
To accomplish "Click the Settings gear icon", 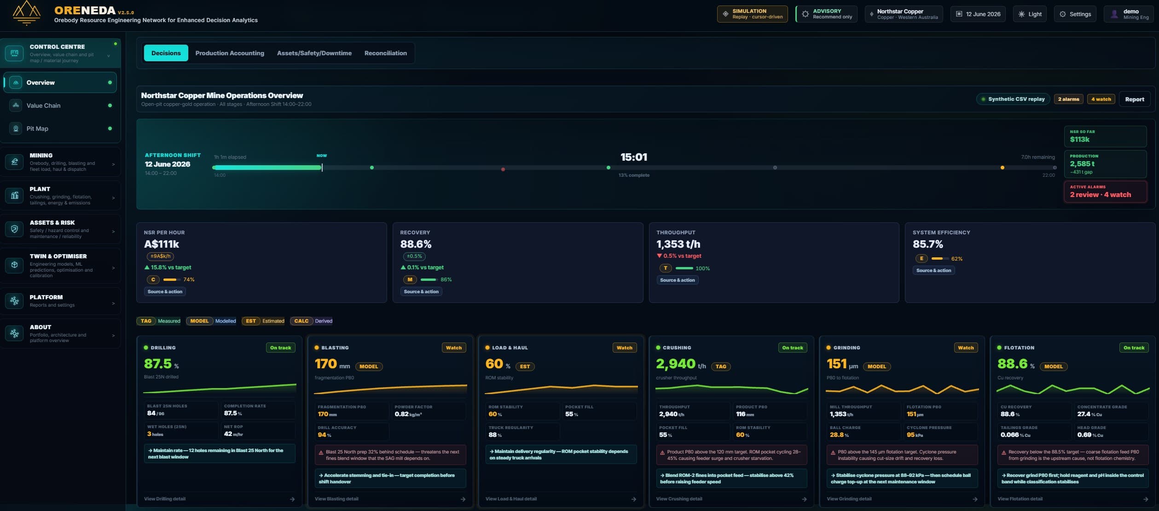I will click(1062, 14).
